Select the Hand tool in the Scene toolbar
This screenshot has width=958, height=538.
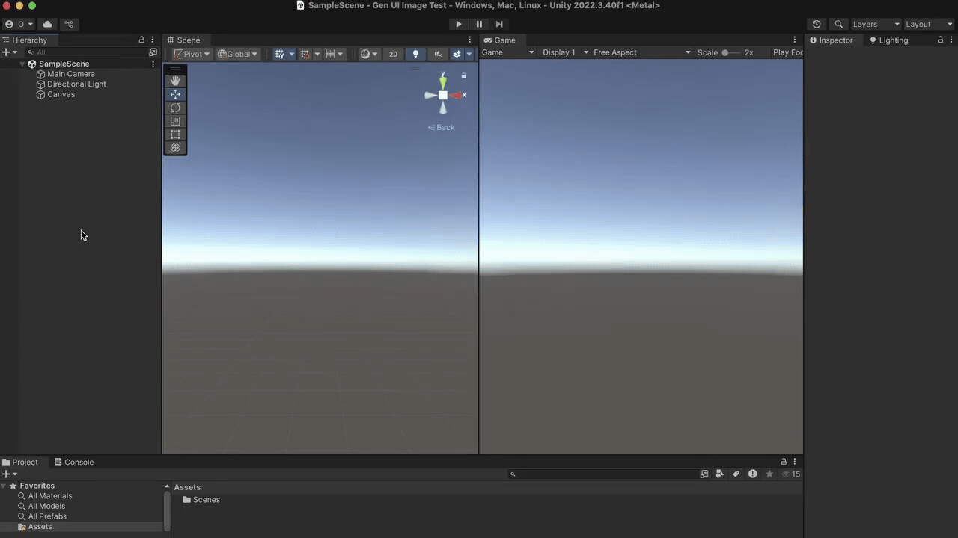(x=174, y=81)
